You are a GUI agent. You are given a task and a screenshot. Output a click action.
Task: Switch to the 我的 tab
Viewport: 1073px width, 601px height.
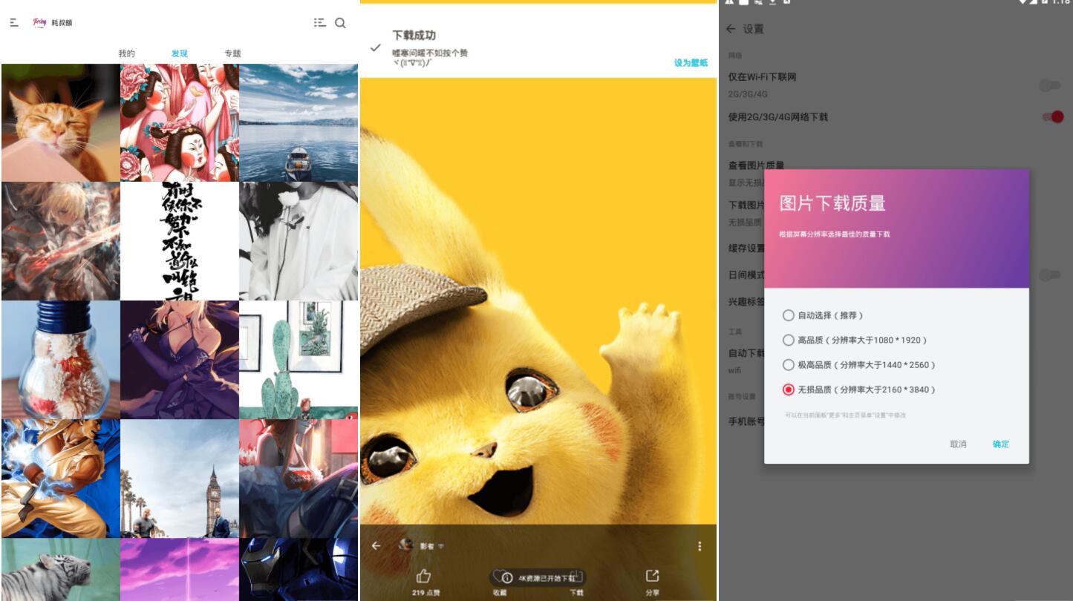pos(127,53)
